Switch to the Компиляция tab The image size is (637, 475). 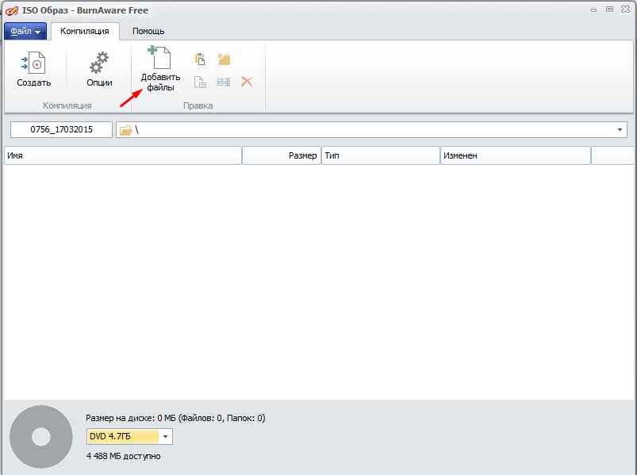85,31
